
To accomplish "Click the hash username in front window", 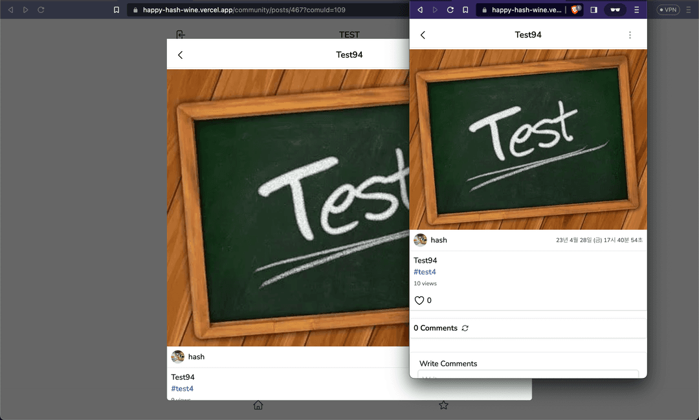I will 439,240.
